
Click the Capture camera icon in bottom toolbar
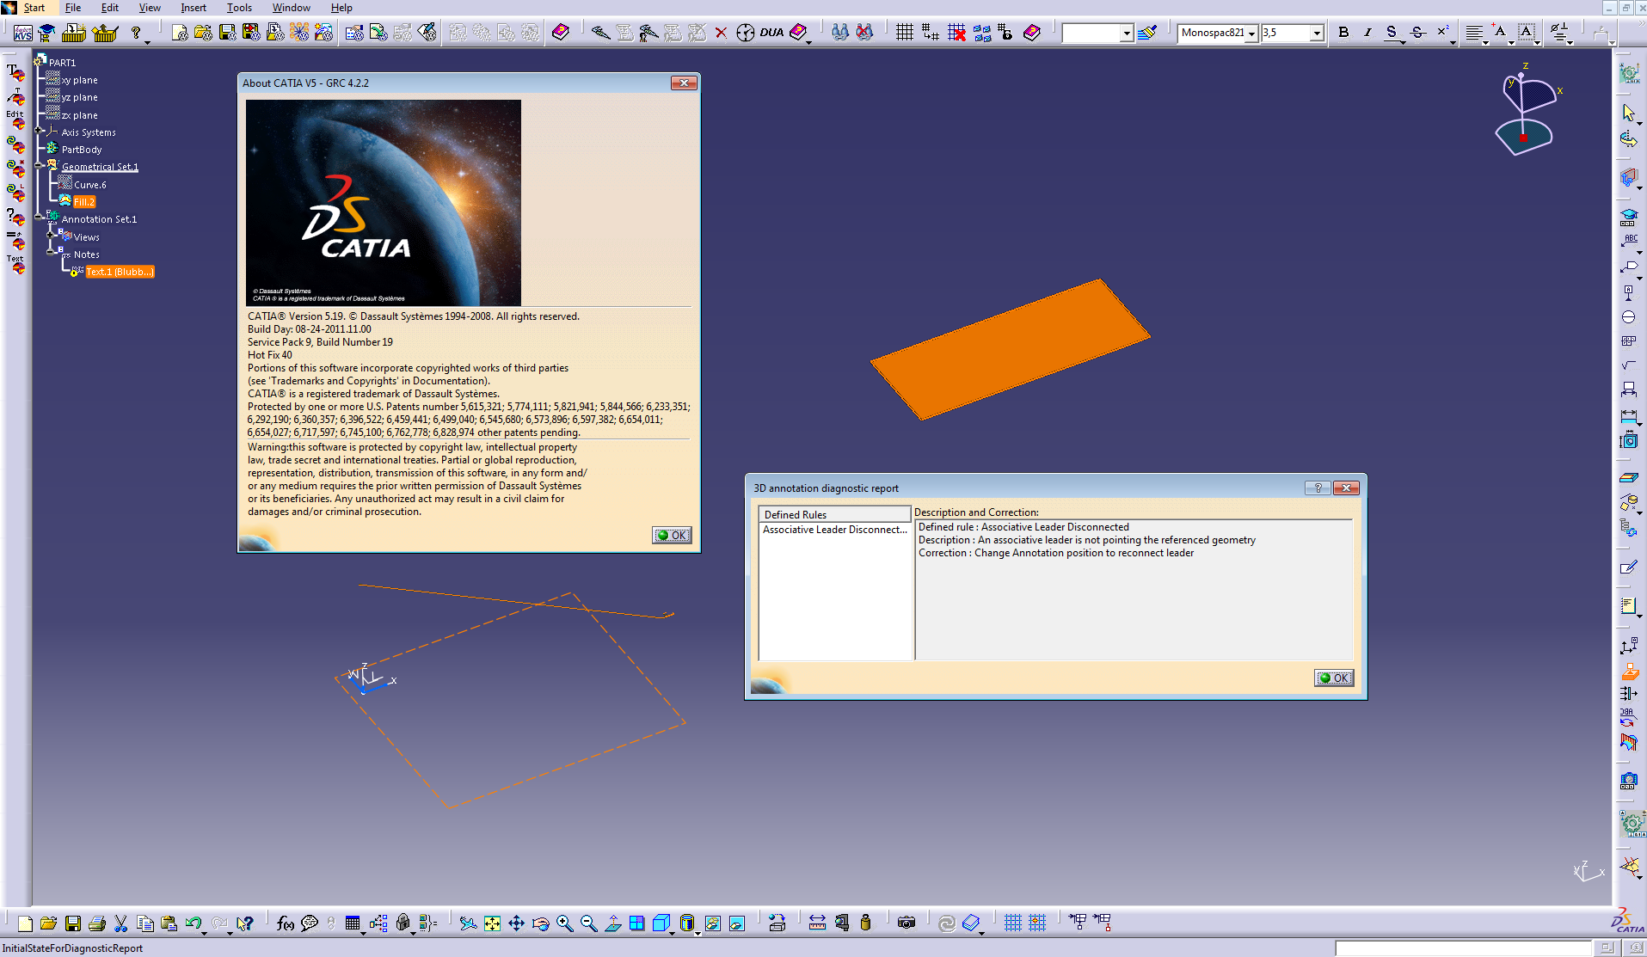tap(906, 923)
